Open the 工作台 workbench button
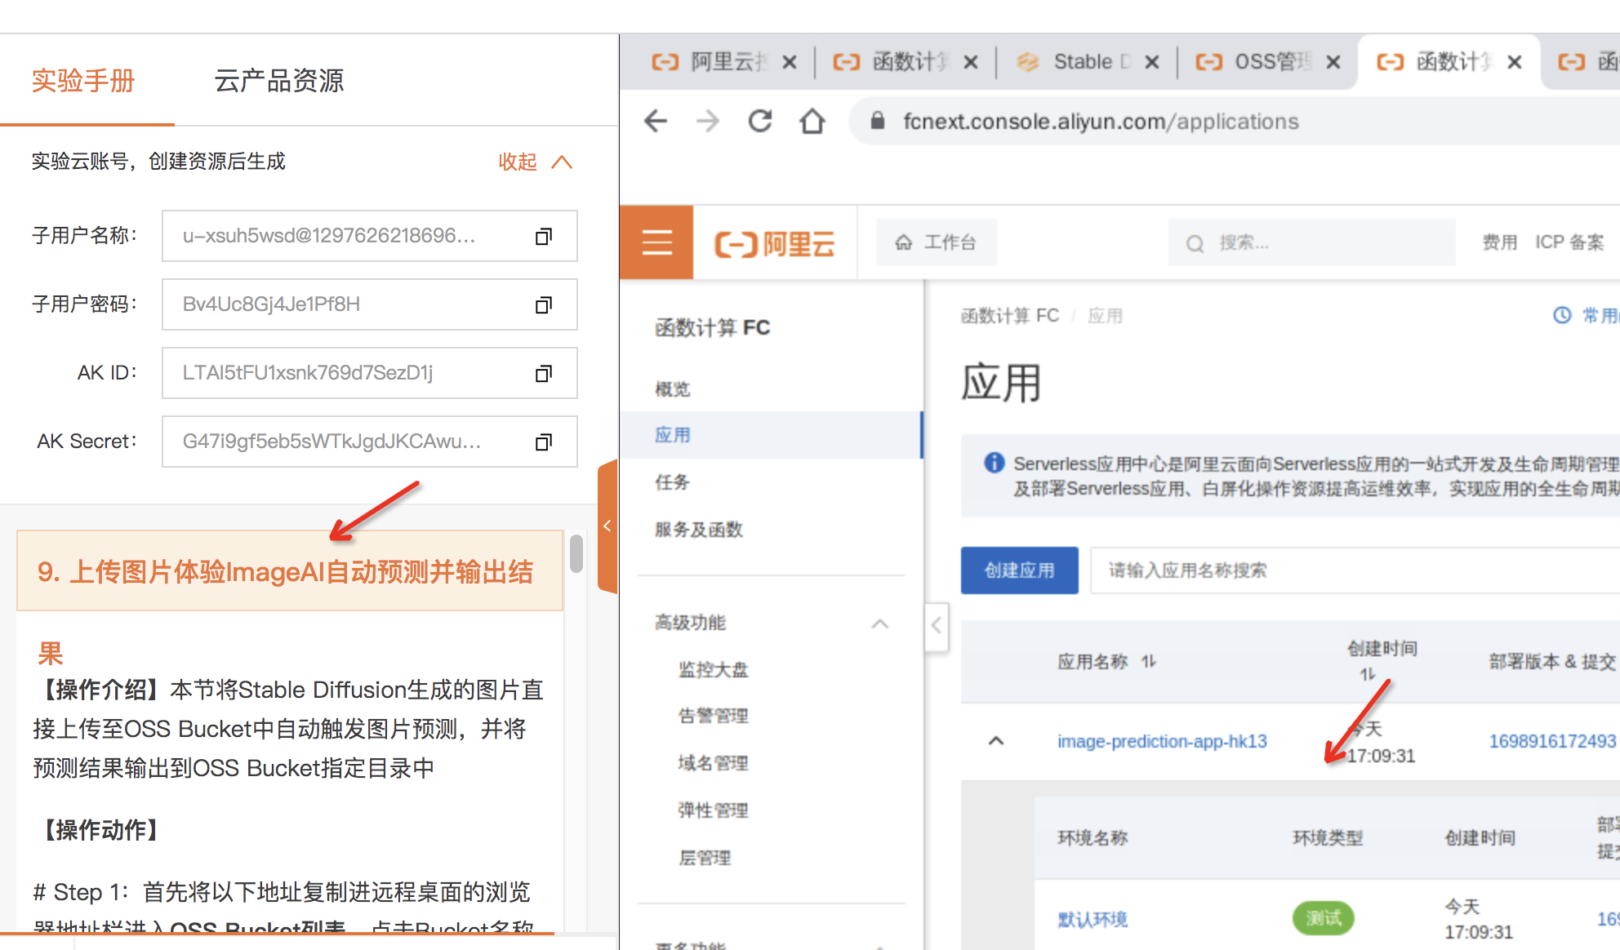This screenshot has height=950, width=1620. pos(936,242)
